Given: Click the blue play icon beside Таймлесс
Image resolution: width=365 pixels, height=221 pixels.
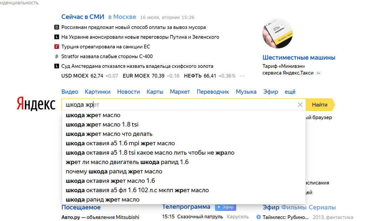Looking at the screenshot, I should (258, 217).
